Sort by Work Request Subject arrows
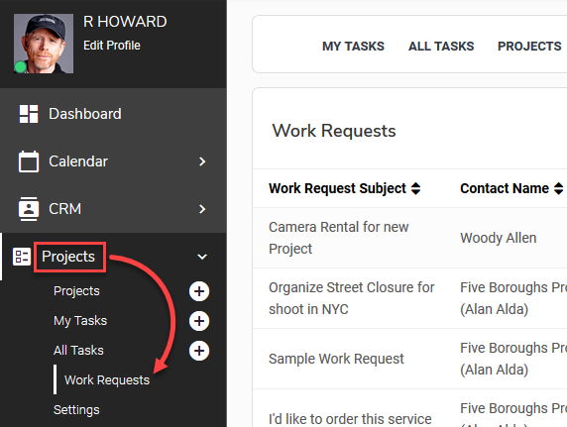Image resolution: width=567 pixels, height=427 pixels. 416,188
